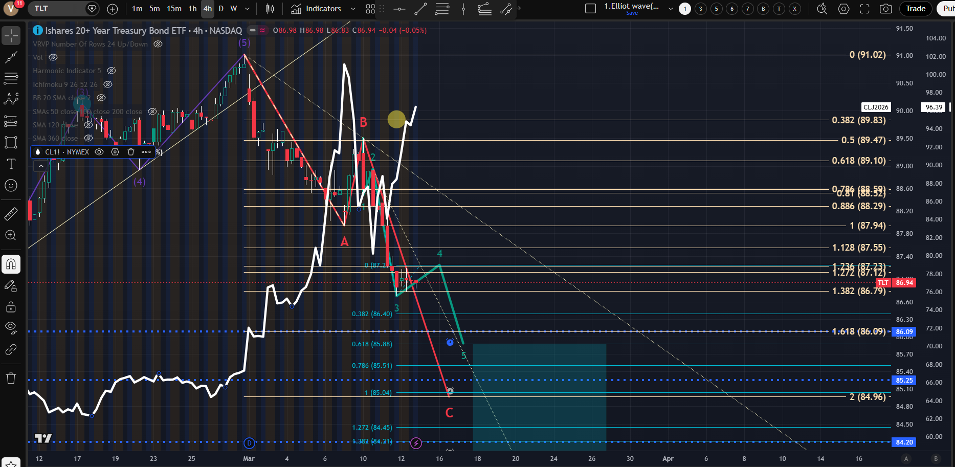Switch to the Daily timeframe

pos(221,9)
